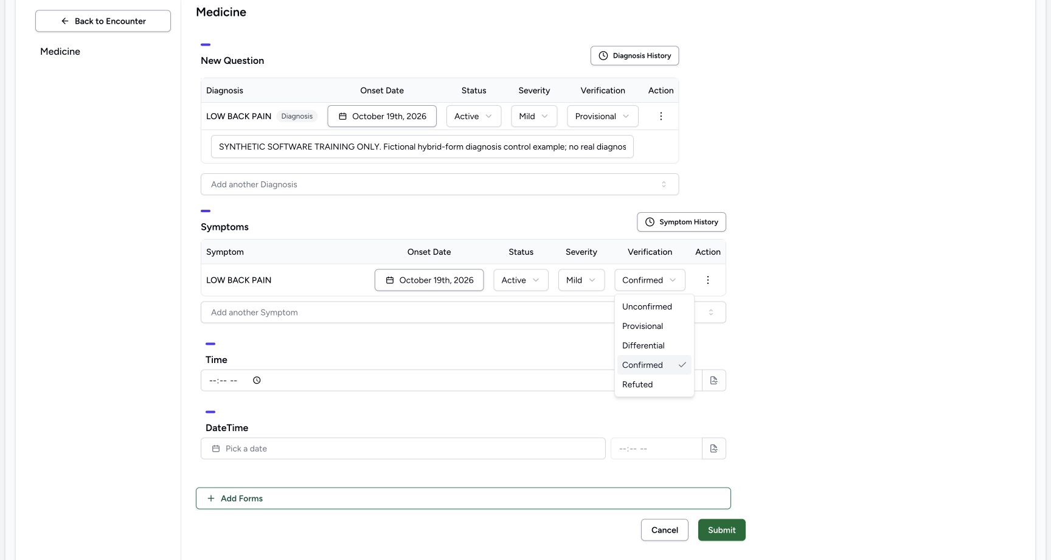Click the document icon beside the Time field
The image size is (1051, 560).
click(x=714, y=381)
